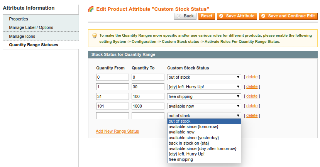Click the Back button
Image resolution: width=320 pixels, height=167 pixels.
click(185, 16)
